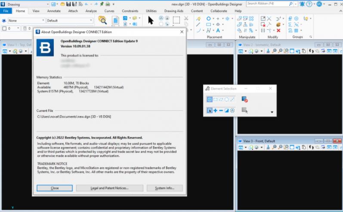The width and height of the screenshot is (343, 212).
Task: Pick the Place Text A tool
Action: point(218,31)
